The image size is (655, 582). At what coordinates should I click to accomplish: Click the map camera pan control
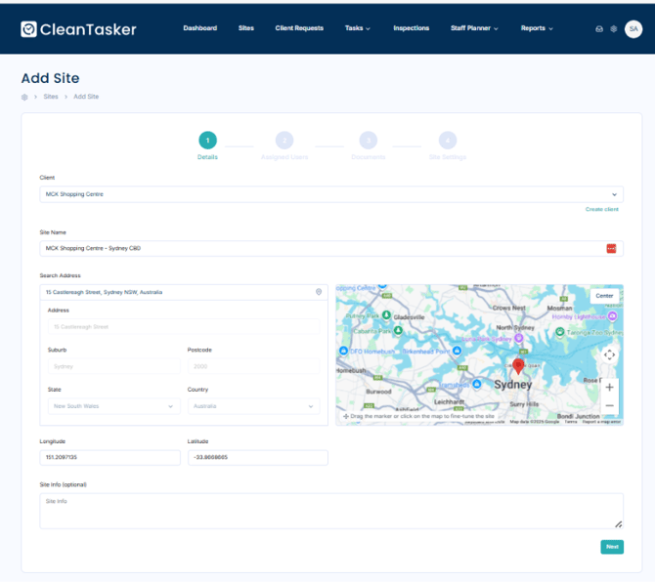coord(609,354)
